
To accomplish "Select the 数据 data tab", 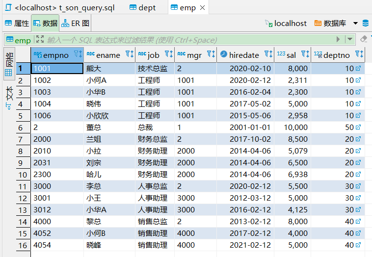I will pos(45,23).
